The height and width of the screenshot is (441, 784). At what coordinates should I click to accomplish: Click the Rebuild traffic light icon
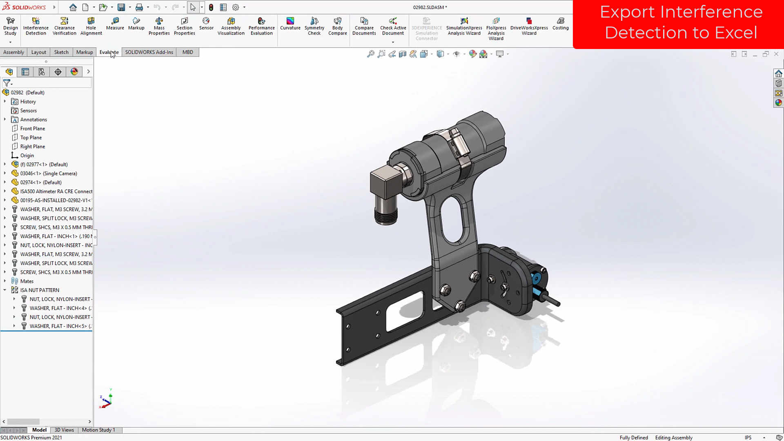(211, 7)
